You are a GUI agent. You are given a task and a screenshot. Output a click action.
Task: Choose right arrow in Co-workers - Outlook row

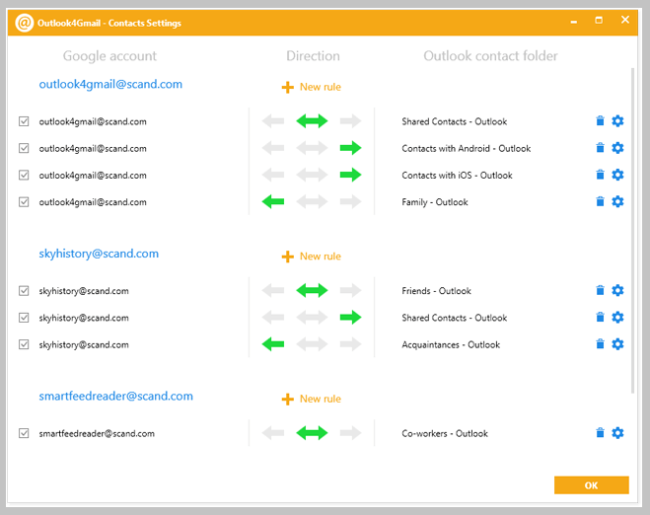pos(351,433)
